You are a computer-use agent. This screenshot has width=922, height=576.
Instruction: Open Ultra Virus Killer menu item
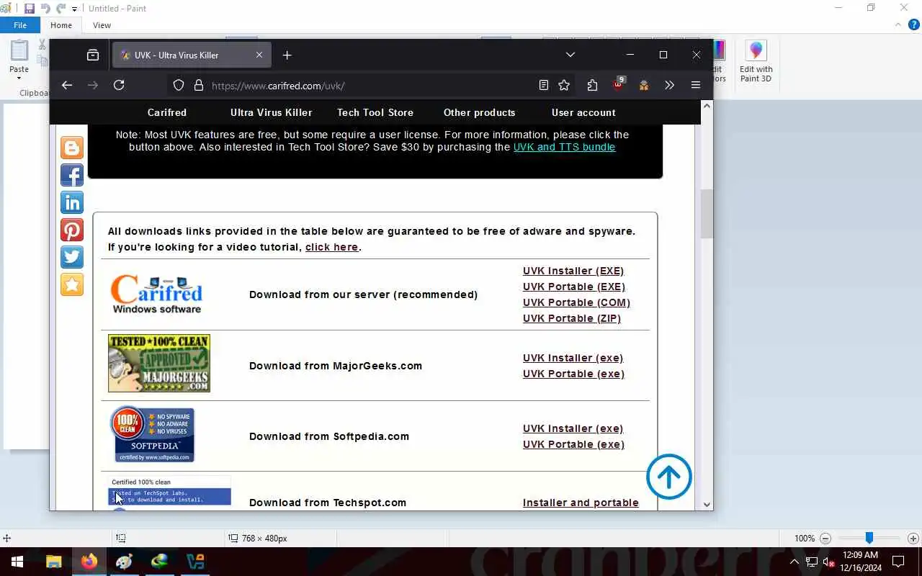point(272,112)
